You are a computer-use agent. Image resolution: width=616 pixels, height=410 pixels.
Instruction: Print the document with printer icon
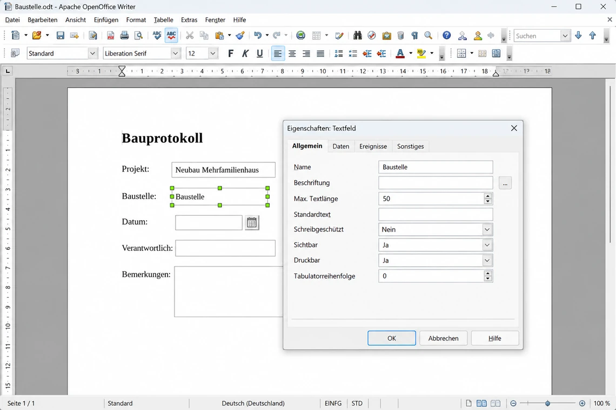[x=124, y=36]
